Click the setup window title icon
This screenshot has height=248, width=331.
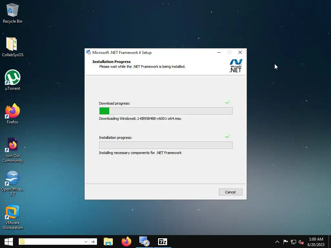(89, 52)
